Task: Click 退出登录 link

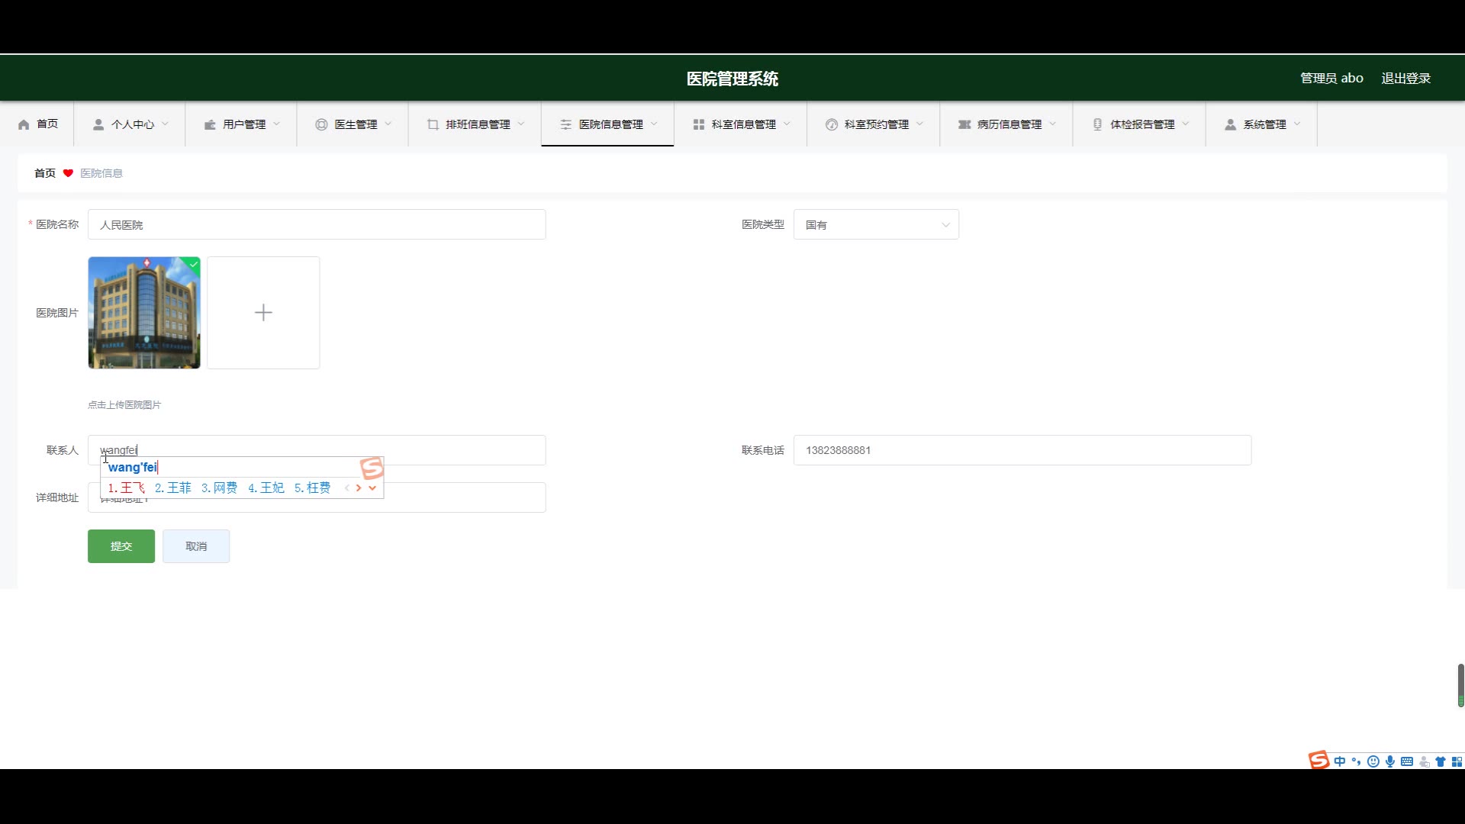Action: 1405,79
